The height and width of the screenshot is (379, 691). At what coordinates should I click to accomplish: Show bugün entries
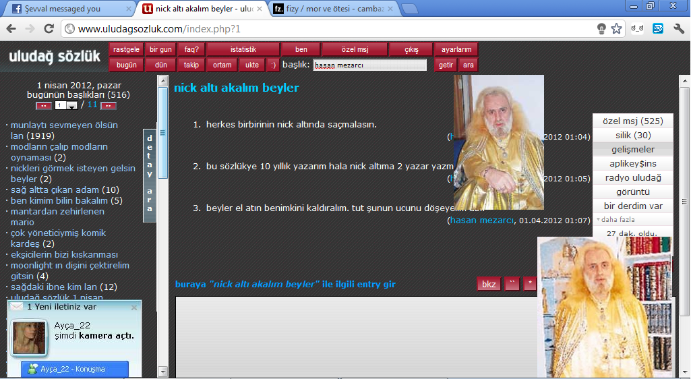click(x=127, y=65)
